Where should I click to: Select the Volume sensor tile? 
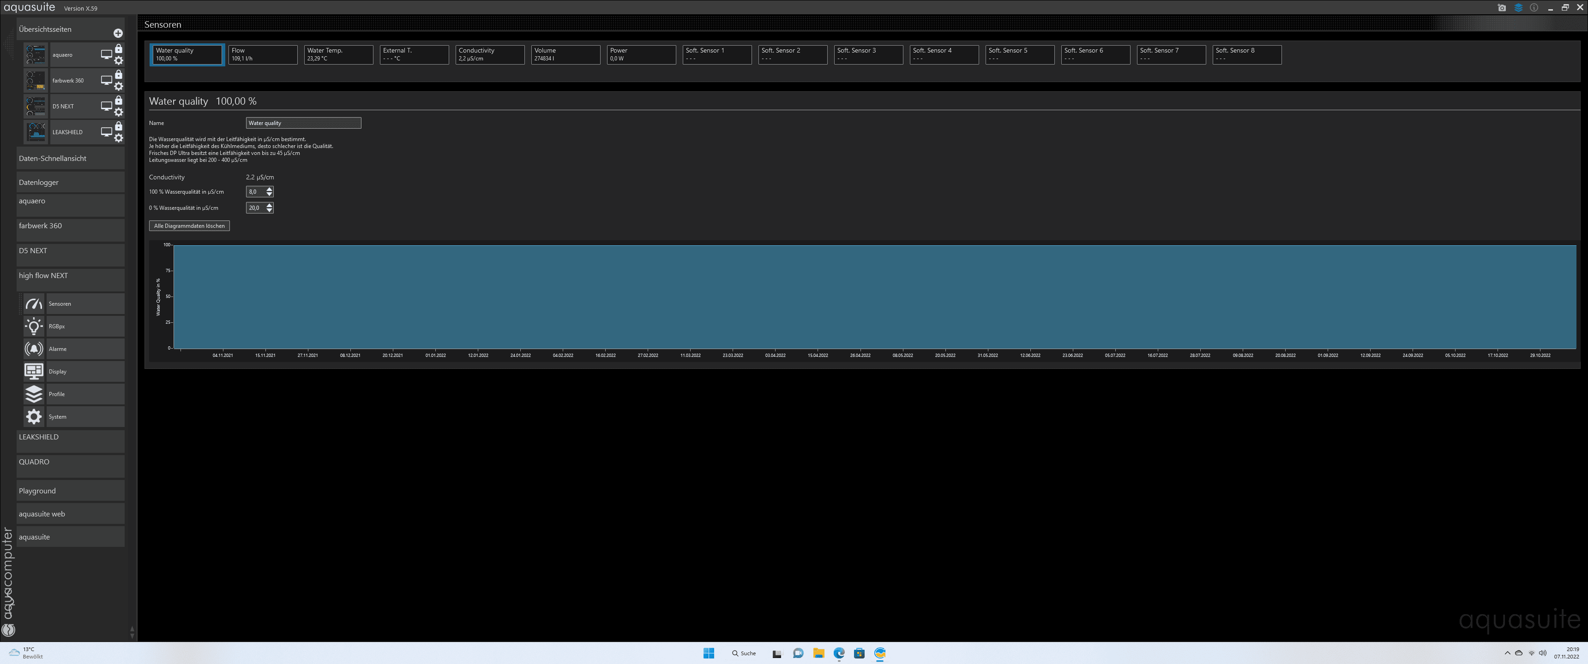pyautogui.click(x=566, y=55)
